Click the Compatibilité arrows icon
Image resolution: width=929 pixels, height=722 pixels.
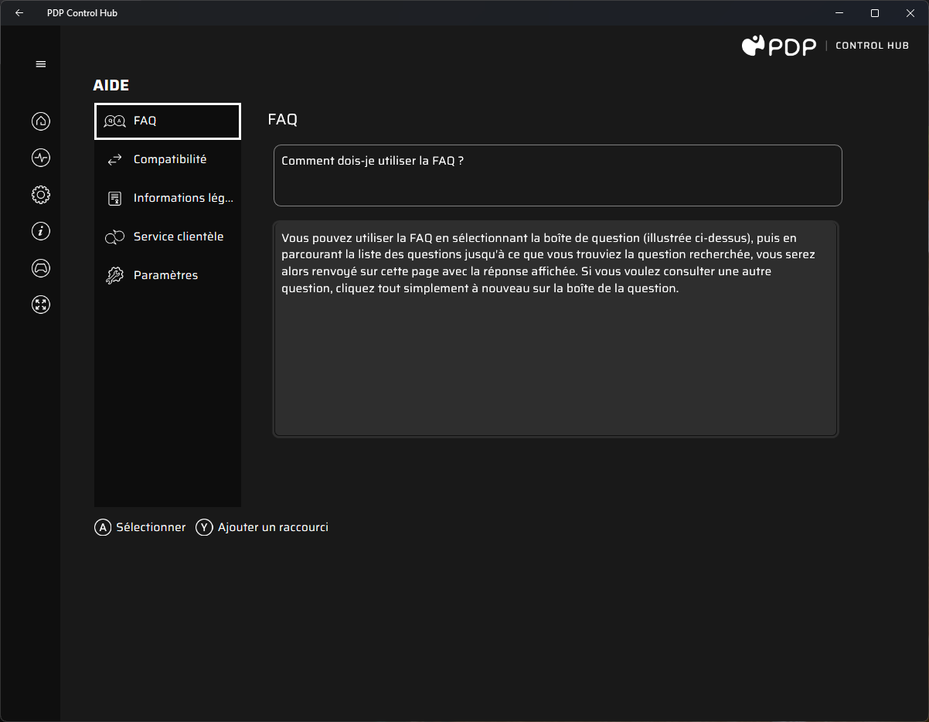coord(114,160)
